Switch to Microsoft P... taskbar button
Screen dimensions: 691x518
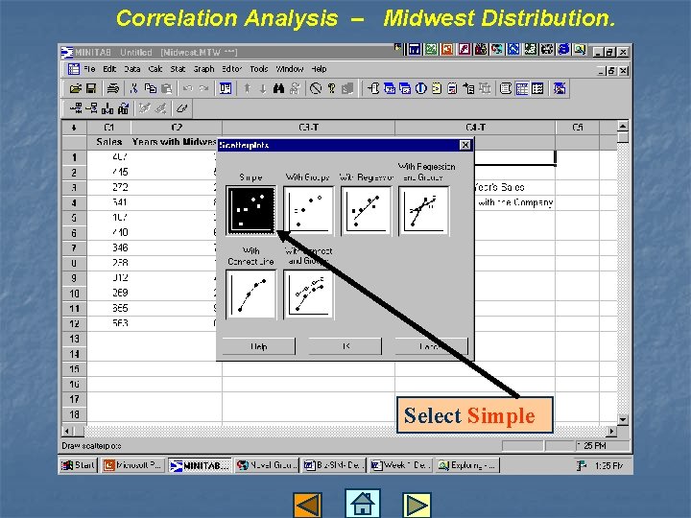tap(133, 465)
